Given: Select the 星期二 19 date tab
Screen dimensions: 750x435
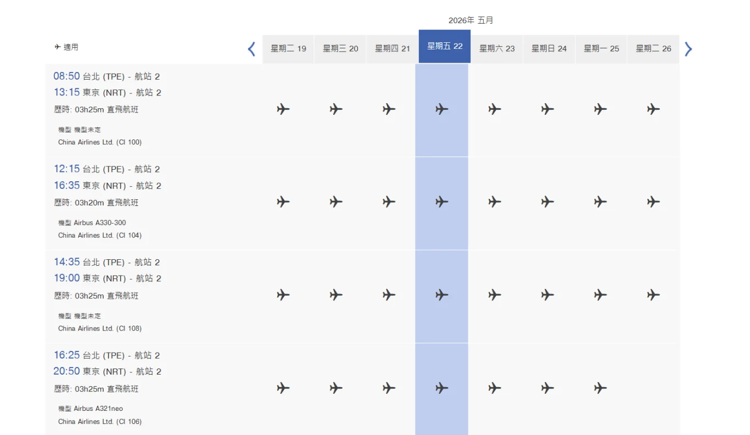Looking at the screenshot, I should 288,49.
